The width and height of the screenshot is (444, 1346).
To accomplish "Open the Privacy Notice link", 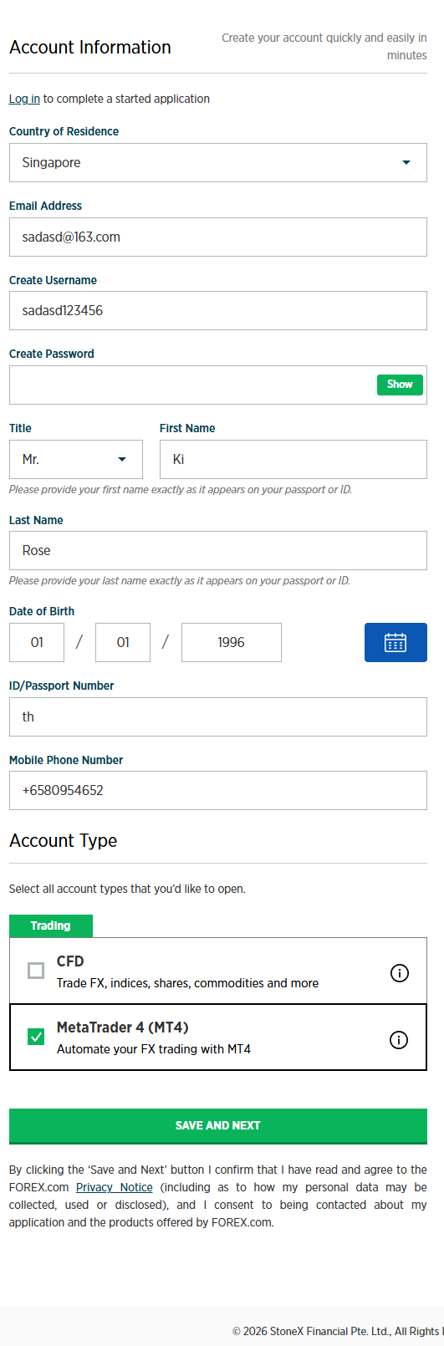I will point(115,1187).
